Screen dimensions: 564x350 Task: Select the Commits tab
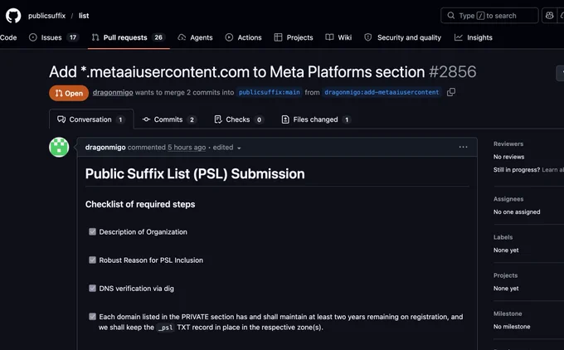[168, 119]
